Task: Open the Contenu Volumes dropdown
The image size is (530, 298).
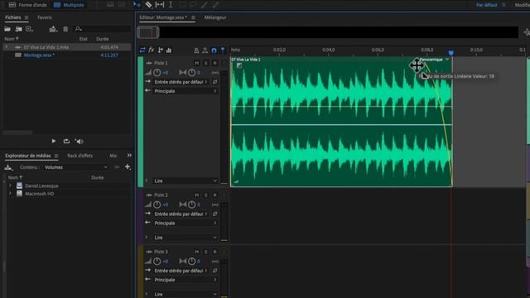Action: click(x=75, y=167)
